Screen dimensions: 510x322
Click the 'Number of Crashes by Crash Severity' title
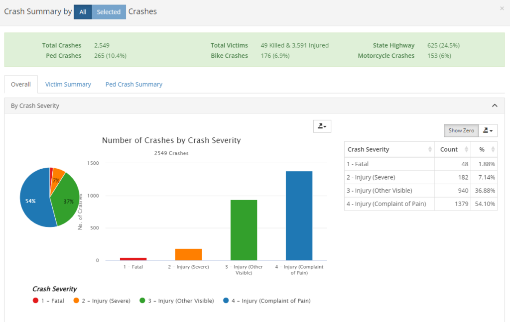pos(171,140)
